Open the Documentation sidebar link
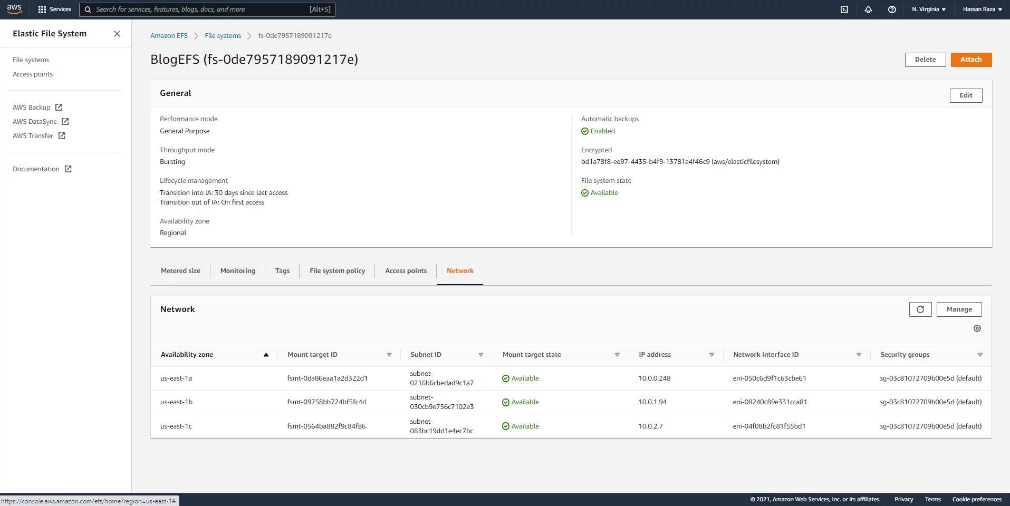This screenshot has height=506, width=1010. coord(36,169)
